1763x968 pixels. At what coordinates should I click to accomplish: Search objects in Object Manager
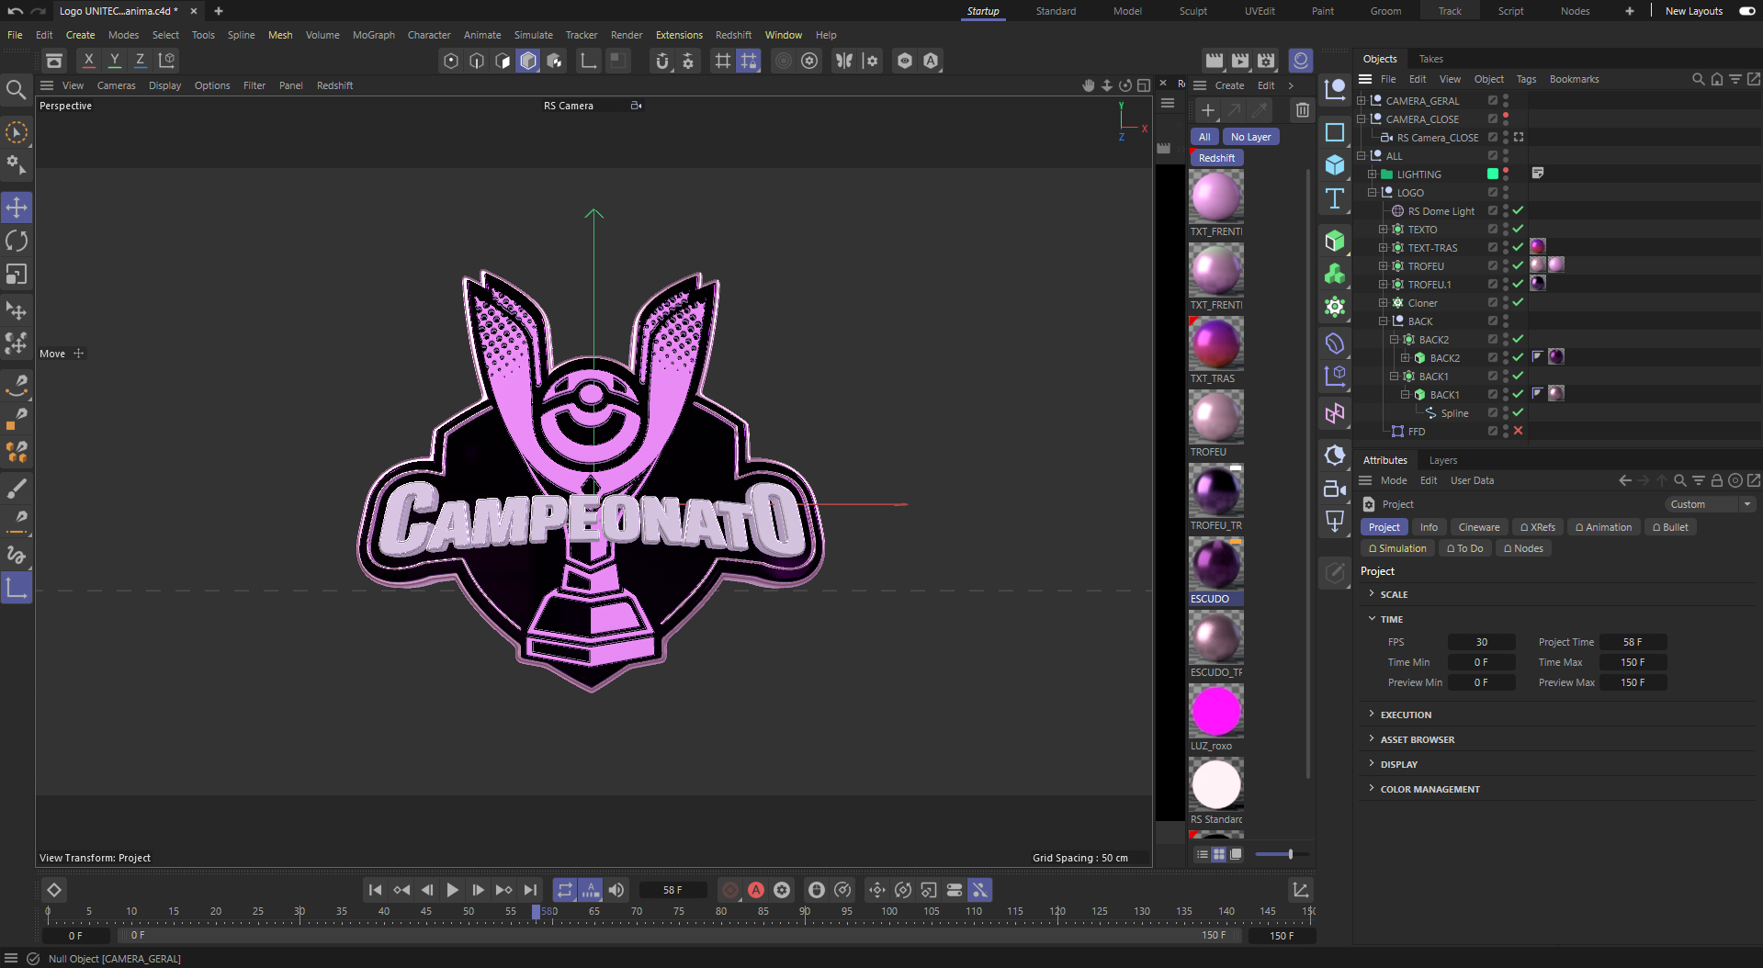coord(1698,79)
